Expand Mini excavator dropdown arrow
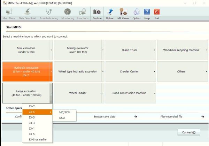Image resolution: width=209 pixels, height=146 pixels. tap(51, 50)
